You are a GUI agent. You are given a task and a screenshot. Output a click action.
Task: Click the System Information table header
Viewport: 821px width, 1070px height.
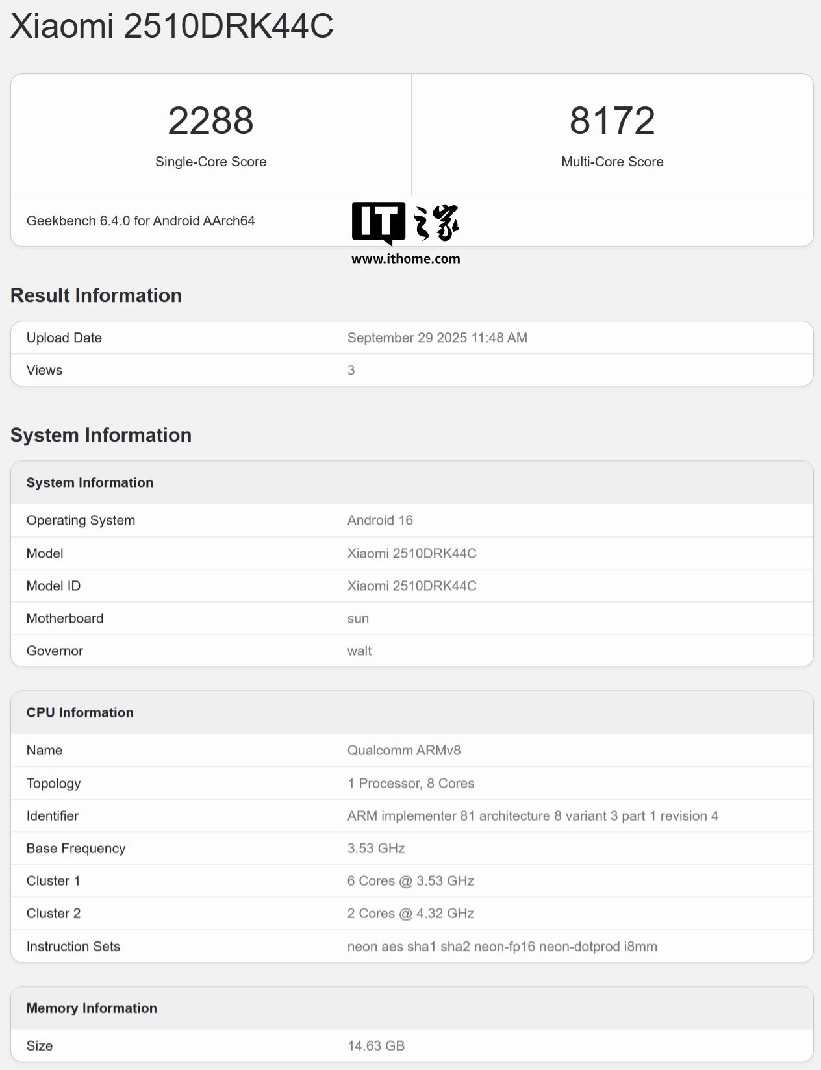tap(90, 482)
